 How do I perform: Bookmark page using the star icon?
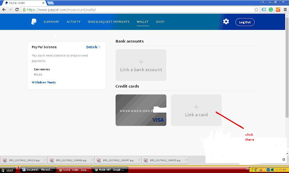(256, 9)
